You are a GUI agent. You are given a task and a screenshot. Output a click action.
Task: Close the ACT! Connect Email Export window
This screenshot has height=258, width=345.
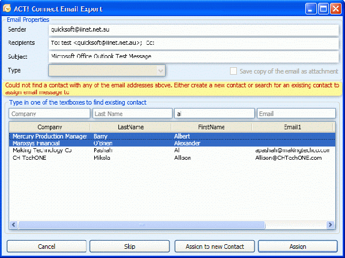(x=336, y=9)
